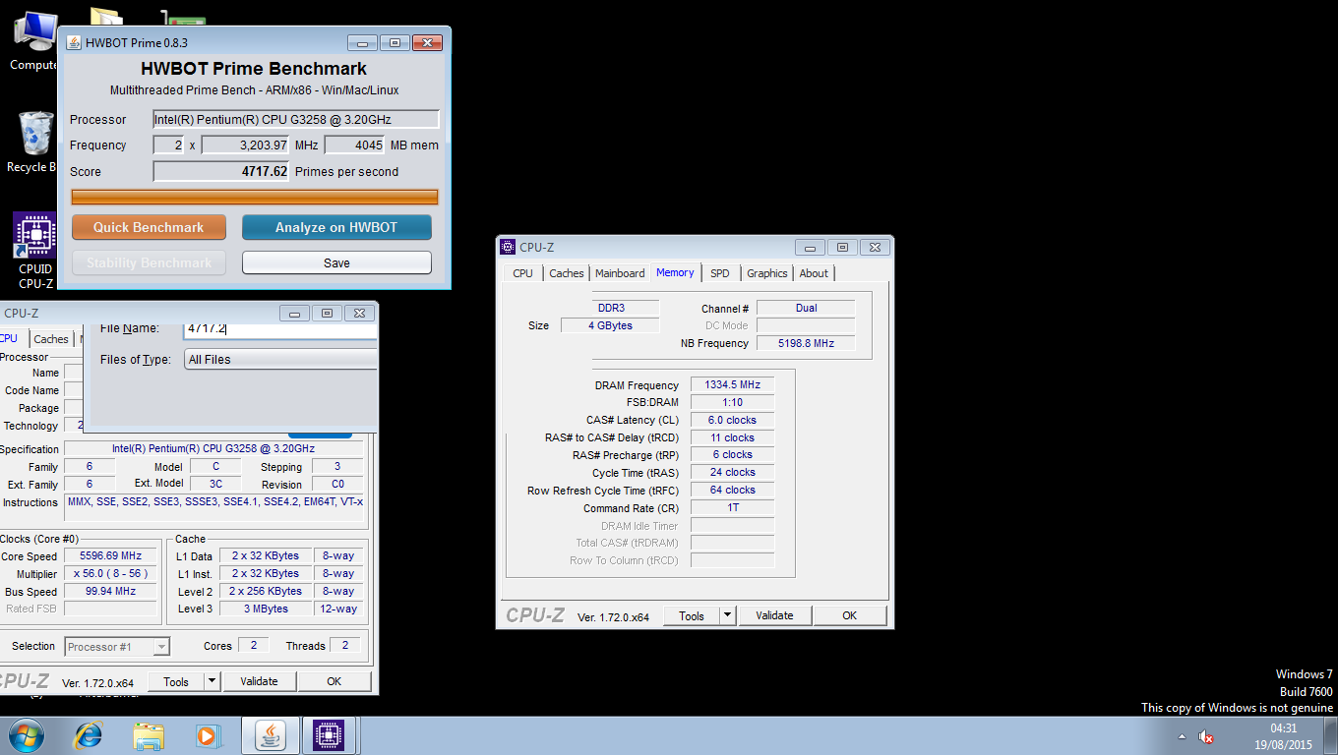Click the Channel # value Dual
This screenshot has width=1338, height=755.
(x=806, y=308)
